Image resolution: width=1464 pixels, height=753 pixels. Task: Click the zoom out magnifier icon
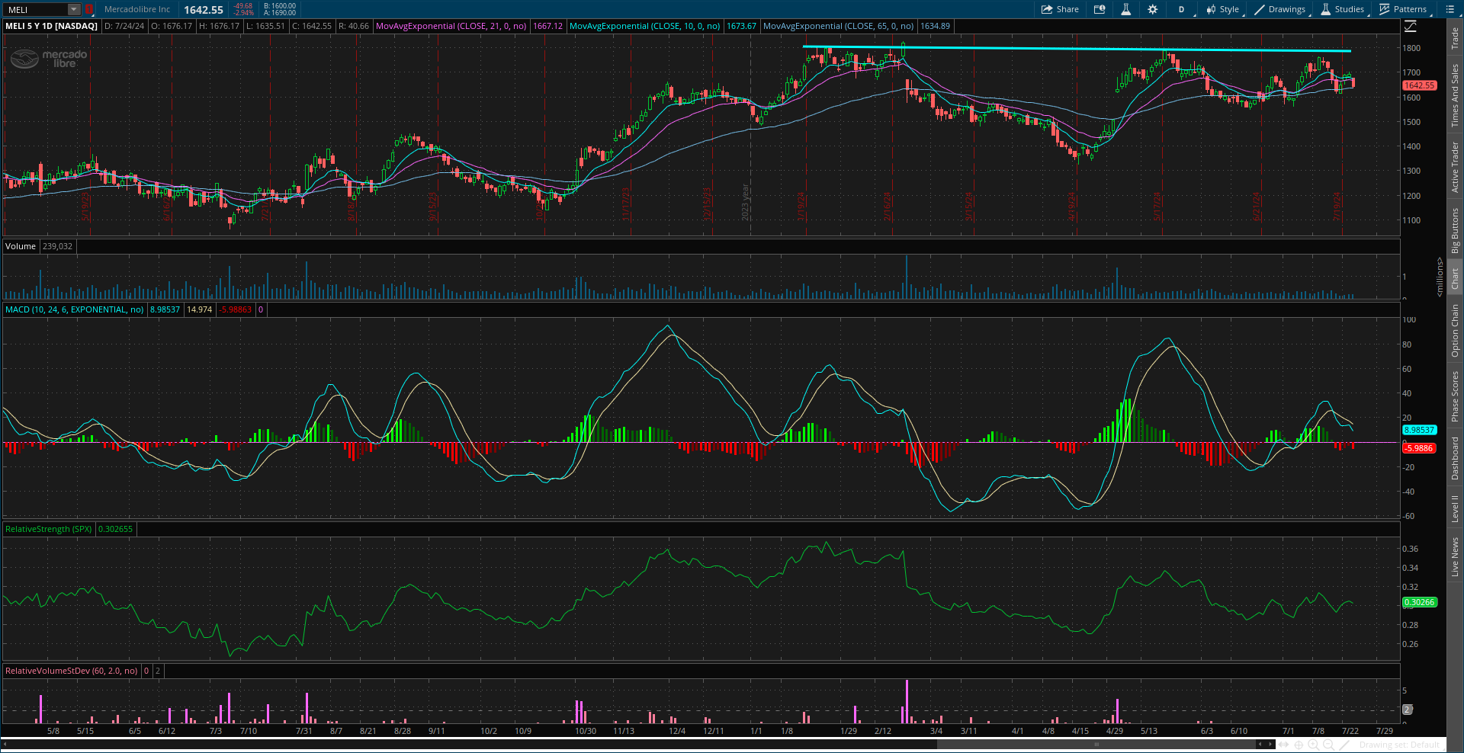tap(1328, 744)
